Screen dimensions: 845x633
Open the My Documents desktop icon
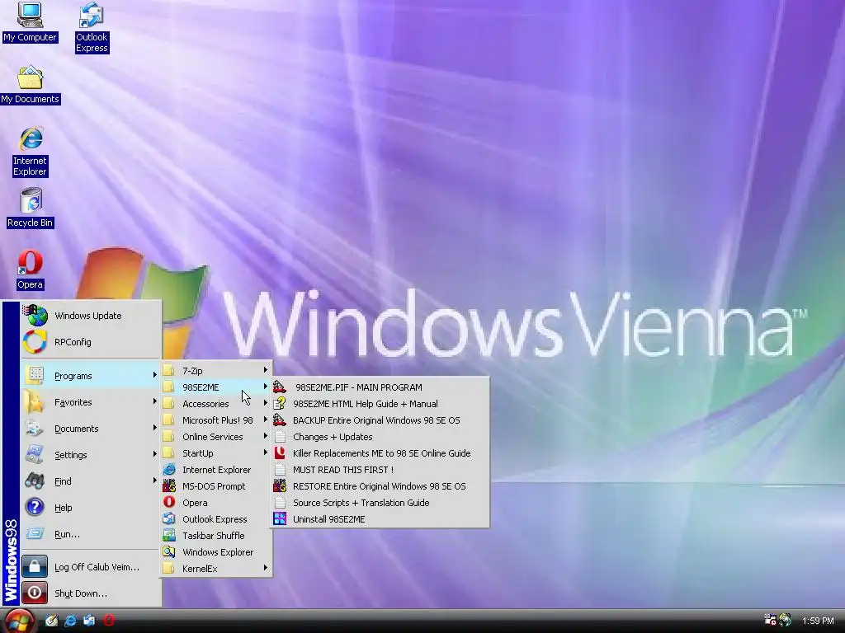(31, 85)
